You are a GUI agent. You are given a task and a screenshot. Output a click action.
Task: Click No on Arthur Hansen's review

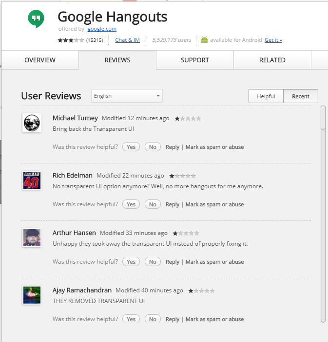[x=153, y=262]
